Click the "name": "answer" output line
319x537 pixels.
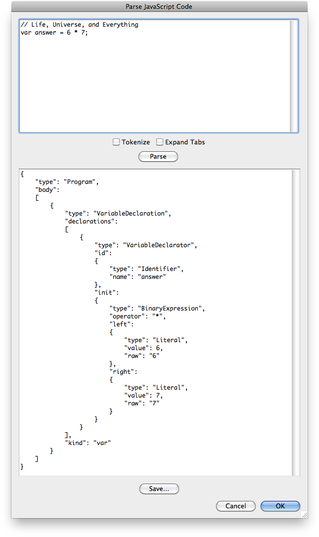(137, 277)
